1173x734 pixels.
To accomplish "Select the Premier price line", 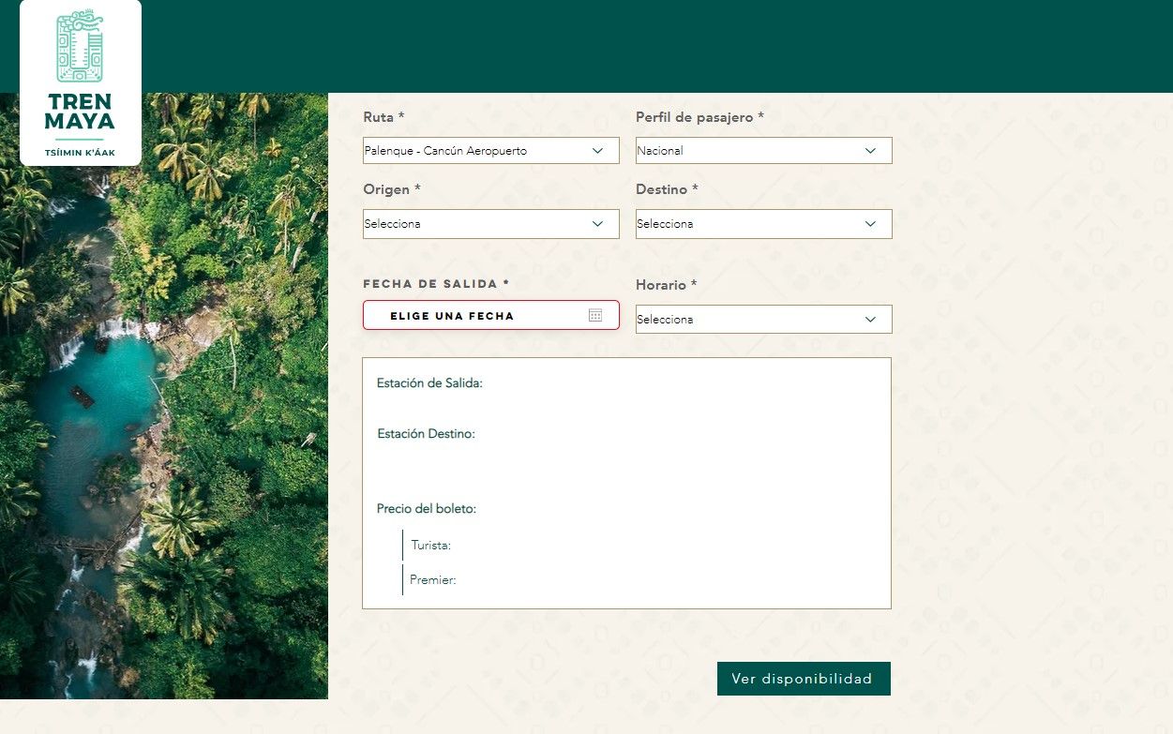I will [432, 580].
